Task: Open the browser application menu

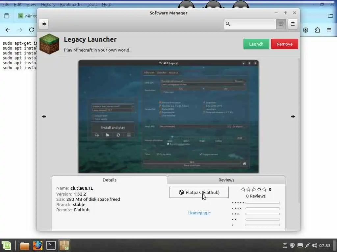Action: point(329,30)
